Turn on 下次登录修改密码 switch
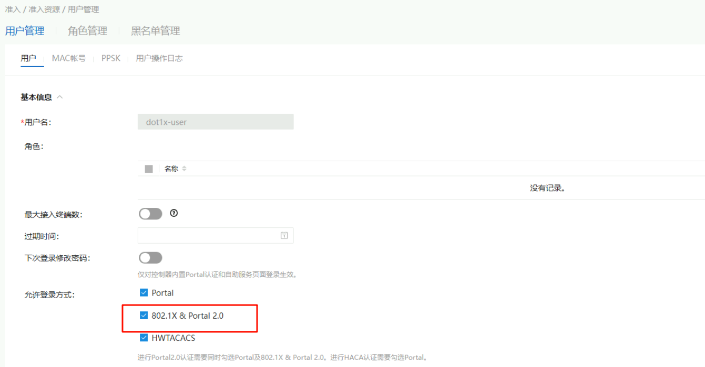705x367 pixels. (150, 258)
